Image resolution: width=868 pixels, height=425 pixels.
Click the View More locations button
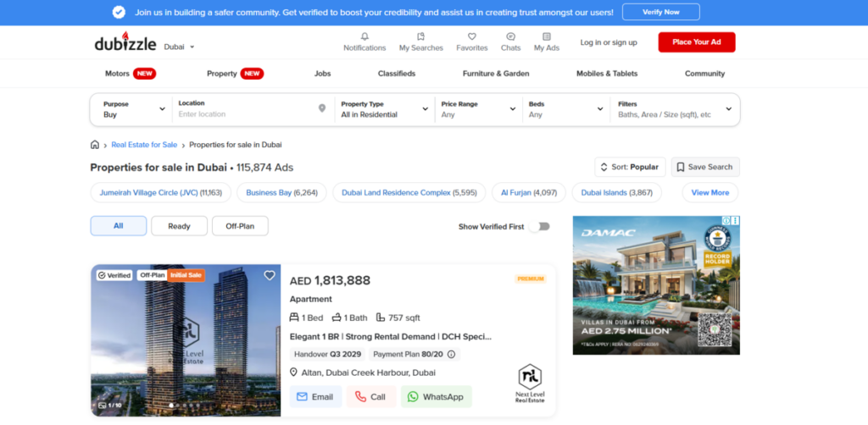pos(710,193)
